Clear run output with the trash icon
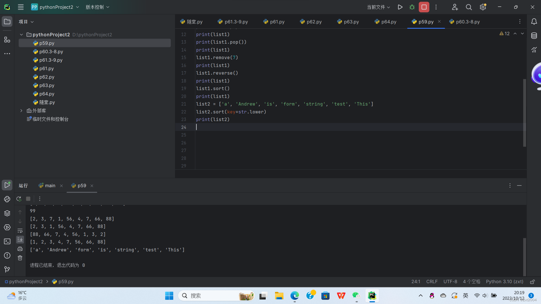The image size is (541, 304). [x=20, y=258]
